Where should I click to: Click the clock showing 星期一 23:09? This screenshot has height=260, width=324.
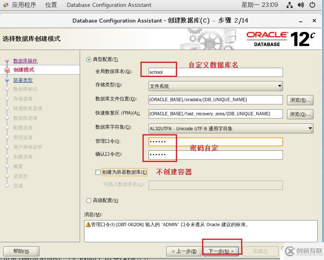(x=260, y=5)
